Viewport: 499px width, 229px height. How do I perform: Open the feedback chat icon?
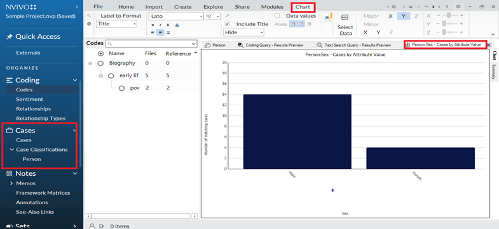coord(458,7)
